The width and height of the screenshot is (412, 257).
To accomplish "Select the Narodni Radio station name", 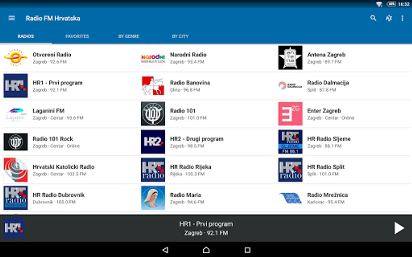I will pos(188,55).
